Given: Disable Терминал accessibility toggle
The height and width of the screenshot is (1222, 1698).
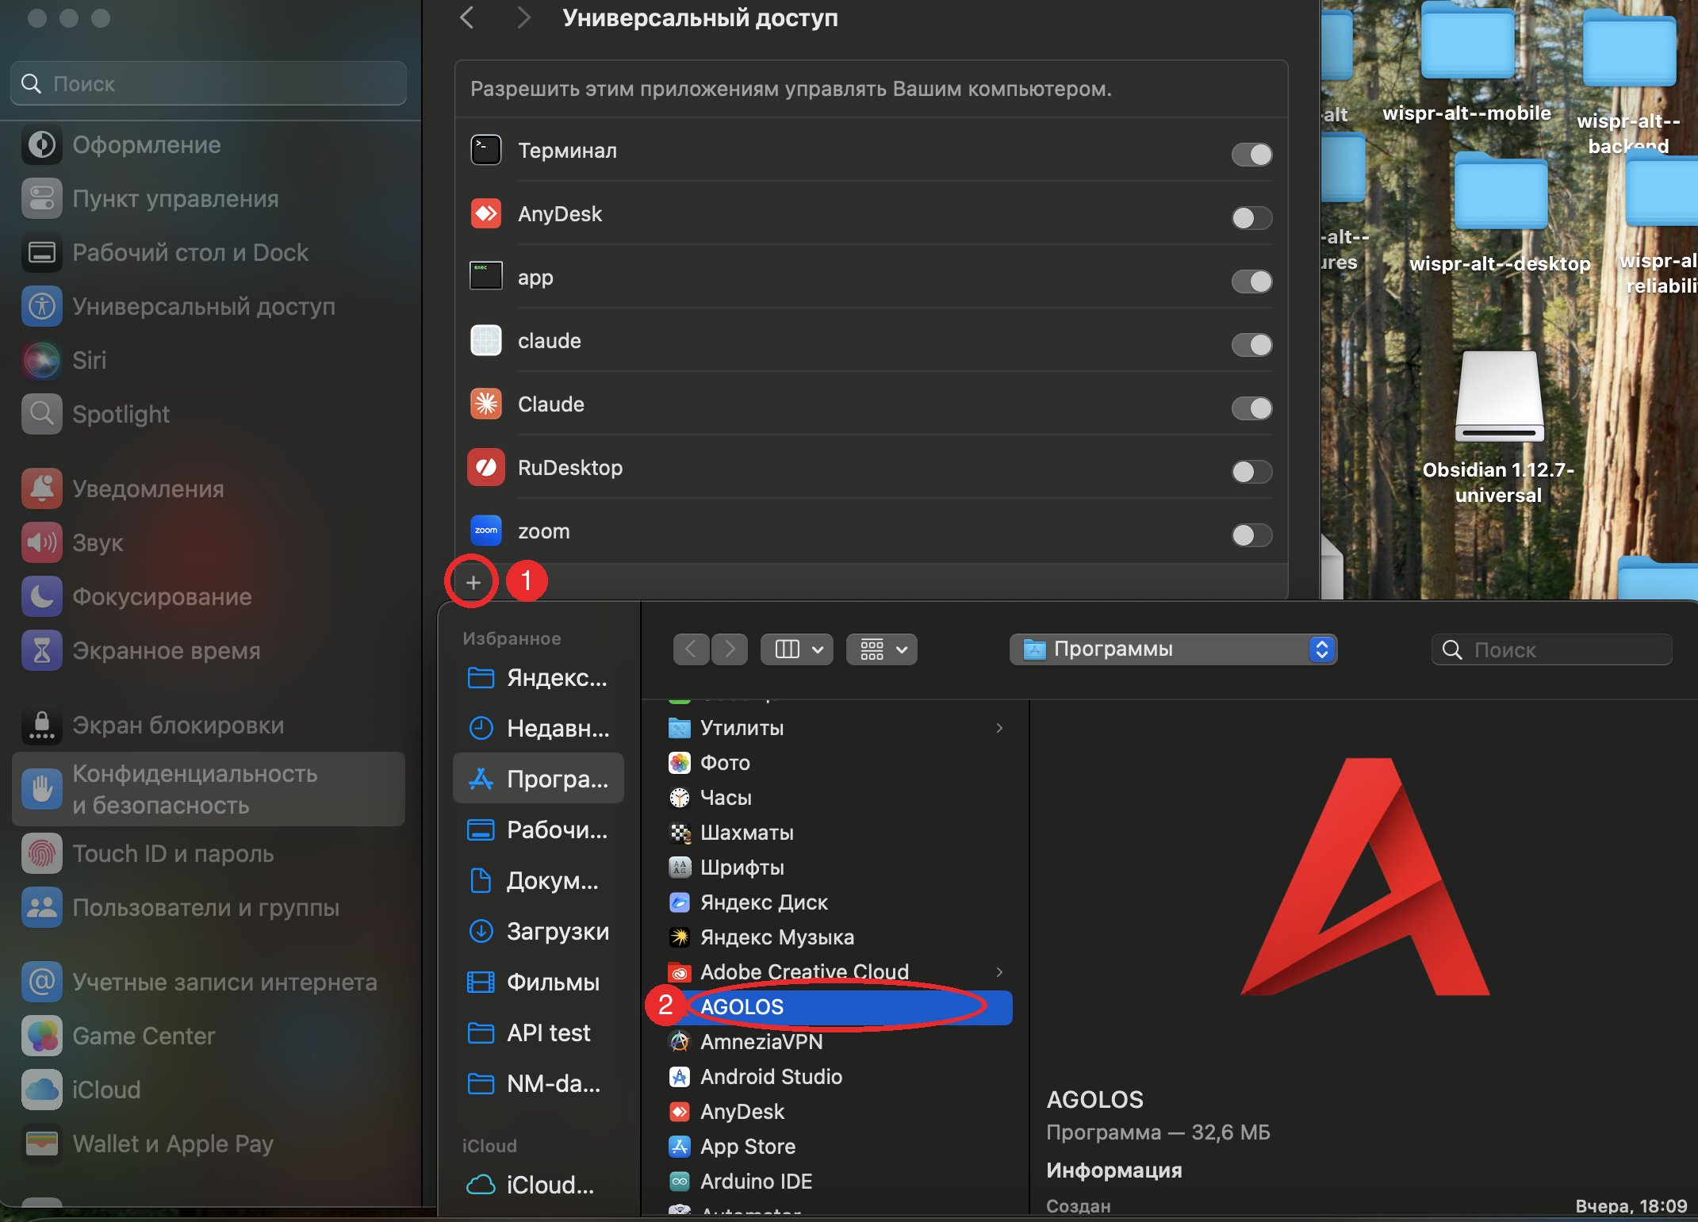Looking at the screenshot, I should (x=1251, y=154).
